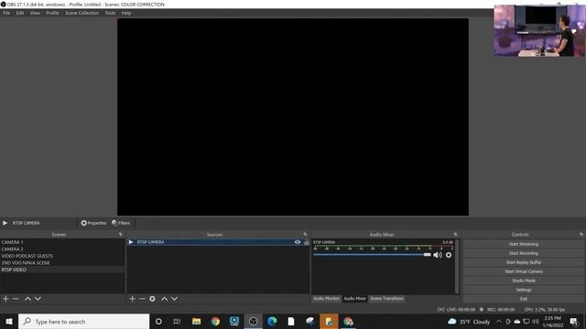Play the RTSP CAMERA media in the source toolbar

coord(5,223)
